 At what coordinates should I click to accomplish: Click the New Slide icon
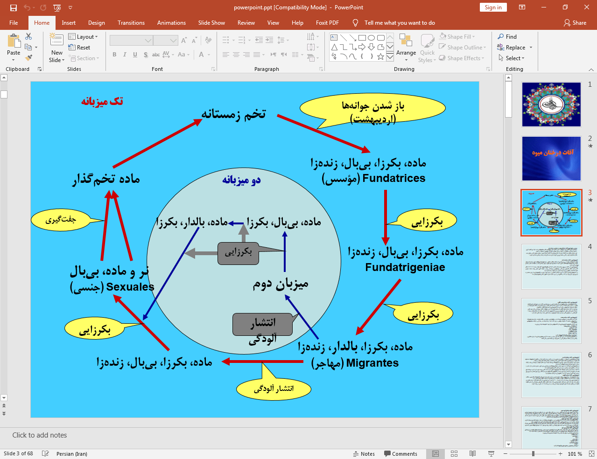pos(56,39)
